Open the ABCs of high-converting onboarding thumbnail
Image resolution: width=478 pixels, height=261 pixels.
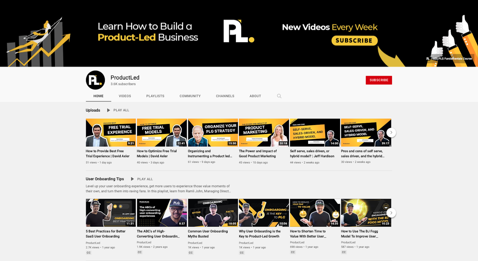(162, 213)
